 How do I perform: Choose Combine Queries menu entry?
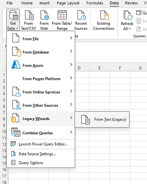point(41,132)
